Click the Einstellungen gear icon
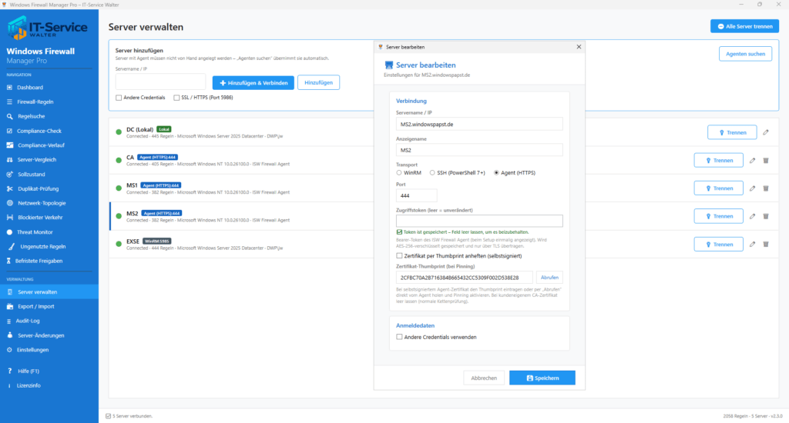Image resolution: width=789 pixels, height=423 pixels. point(9,350)
